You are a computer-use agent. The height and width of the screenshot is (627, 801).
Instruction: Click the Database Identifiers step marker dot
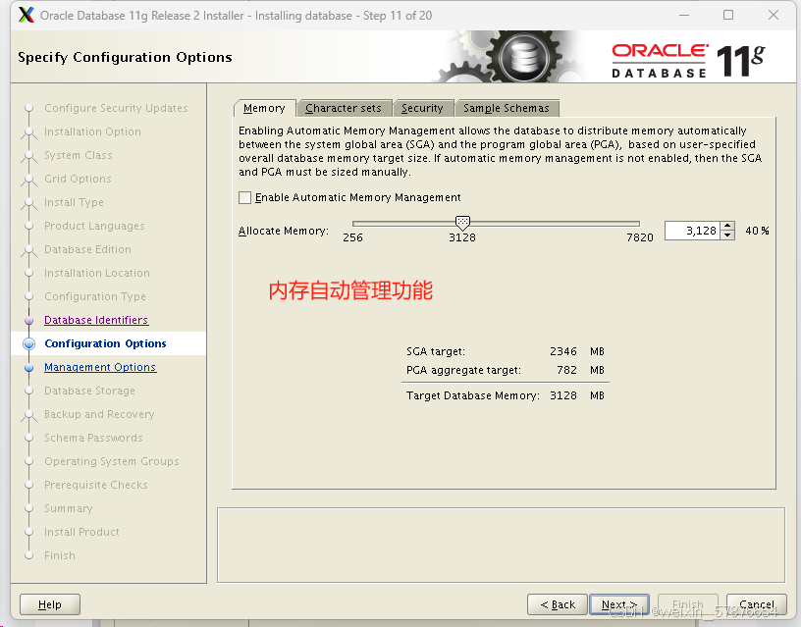(29, 320)
